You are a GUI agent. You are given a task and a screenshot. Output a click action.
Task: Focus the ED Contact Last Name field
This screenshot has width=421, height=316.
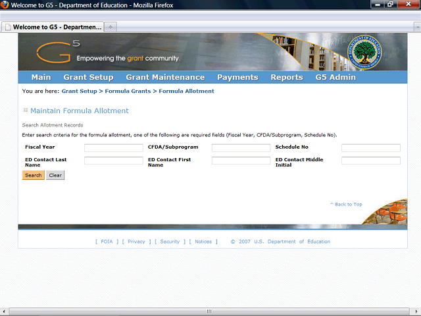coord(114,161)
